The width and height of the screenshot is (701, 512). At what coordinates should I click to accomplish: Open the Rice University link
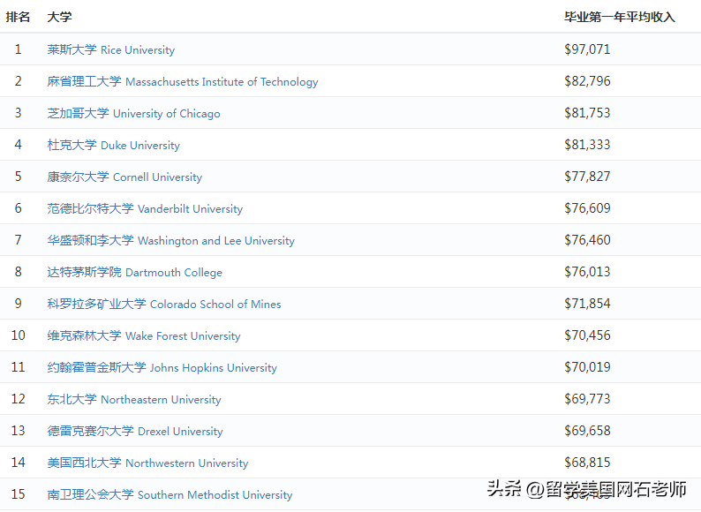pos(111,50)
